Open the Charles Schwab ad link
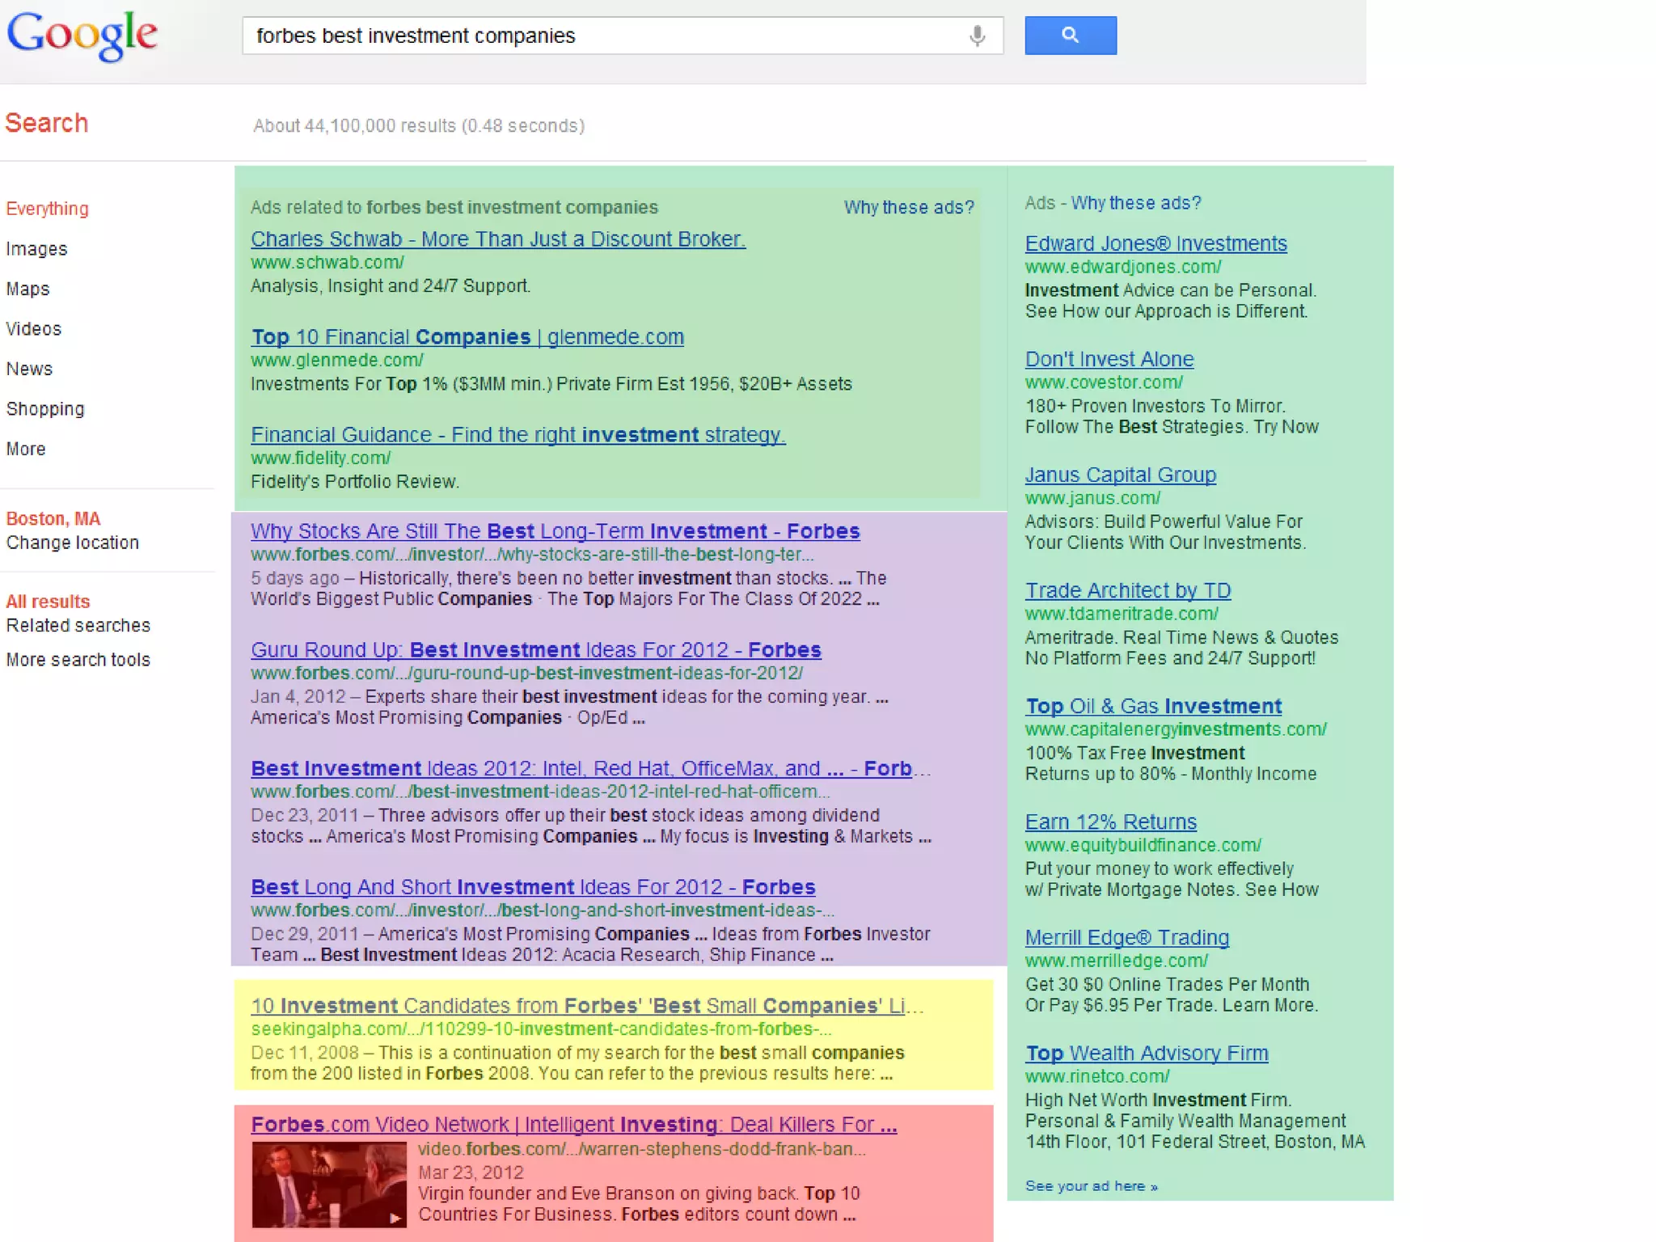This screenshot has height=1242, width=1656. coord(497,239)
